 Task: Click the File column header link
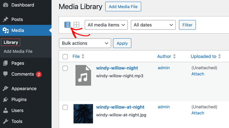point(76,56)
